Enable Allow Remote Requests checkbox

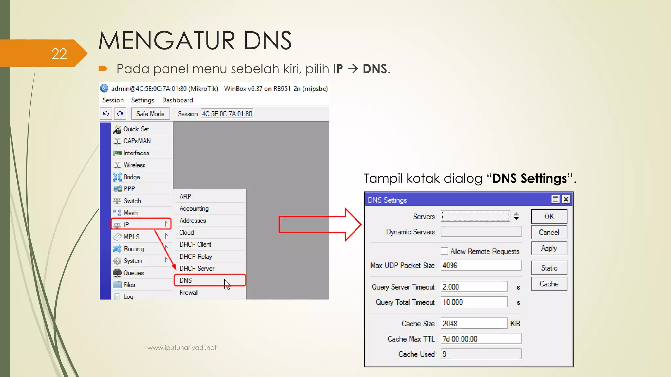point(444,251)
